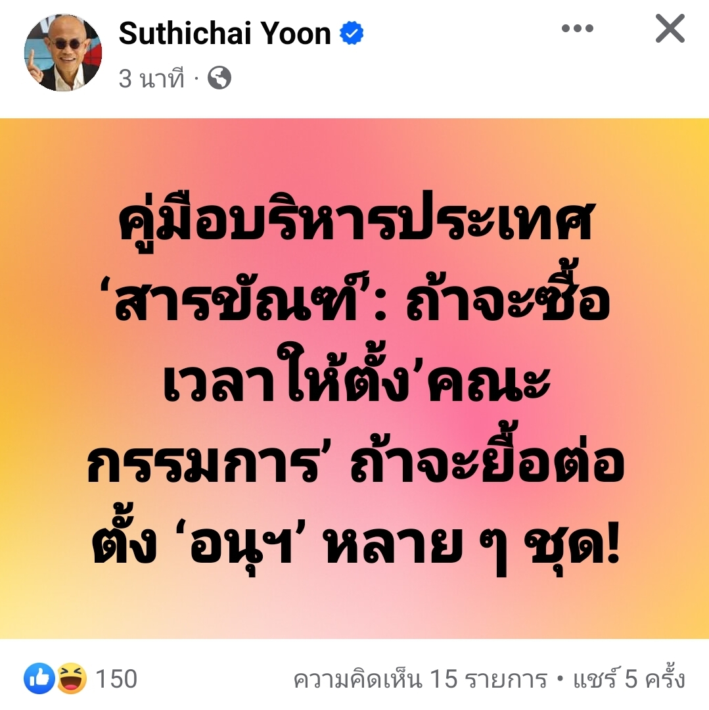Open 'ความคิดเห็น 15 รายการ' comments list
This screenshot has width=709, height=710.
421,679
